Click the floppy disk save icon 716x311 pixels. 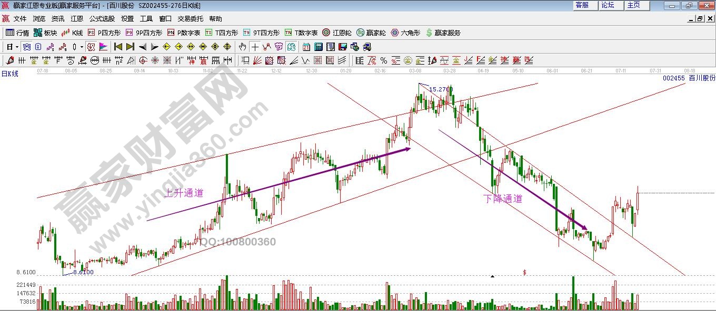[342, 47]
